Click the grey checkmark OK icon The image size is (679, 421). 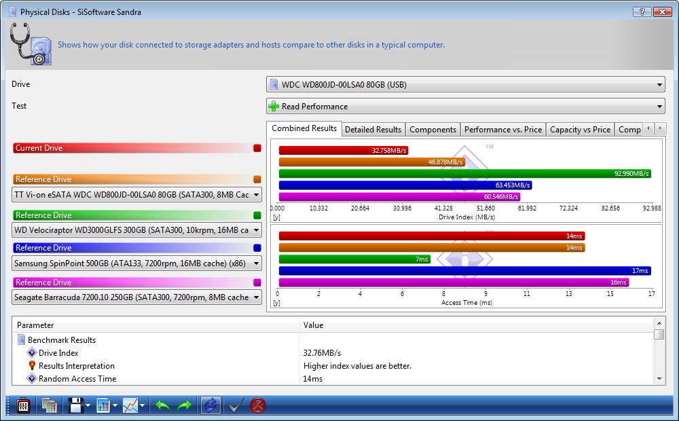[x=235, y=406]
